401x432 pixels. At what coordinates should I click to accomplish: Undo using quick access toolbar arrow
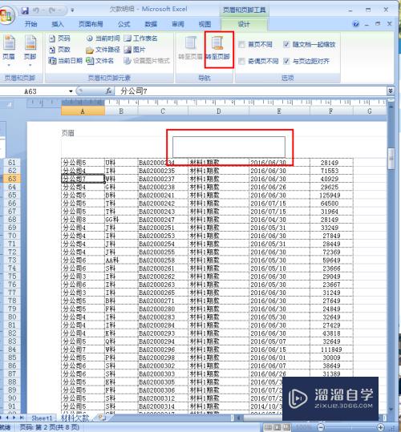pyautogui.click(x=36, y=10)
